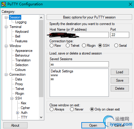
Task: Click the category tree scrollbar thumb
Action: pyautogui.click(x=41, y=58)
